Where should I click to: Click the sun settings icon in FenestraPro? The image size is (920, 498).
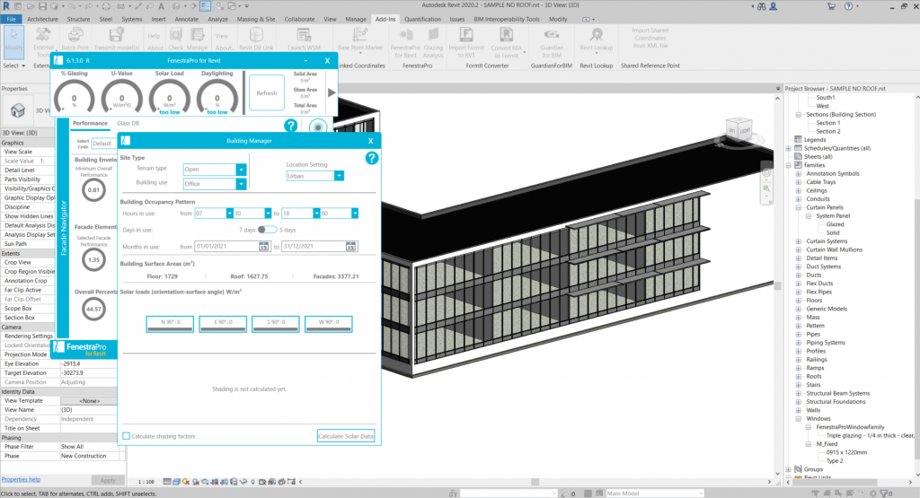click(318, 126)
